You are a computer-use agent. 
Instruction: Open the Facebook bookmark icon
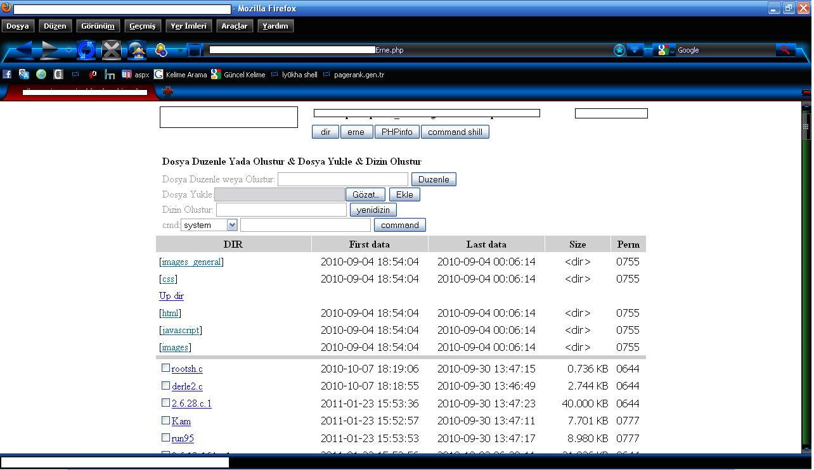click(x=7, y=74)
